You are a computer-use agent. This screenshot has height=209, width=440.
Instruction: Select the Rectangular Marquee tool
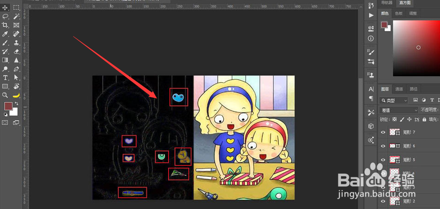(x=16, y=7)
